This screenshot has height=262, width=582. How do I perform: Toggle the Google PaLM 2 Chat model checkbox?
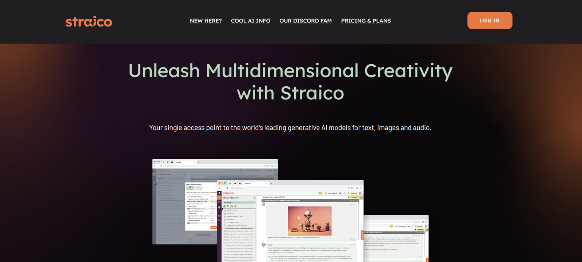pos(188,197)
